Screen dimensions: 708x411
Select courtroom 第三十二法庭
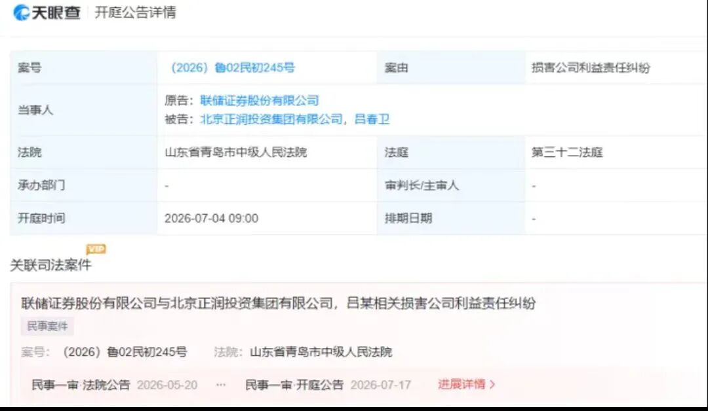coord(567,152)
